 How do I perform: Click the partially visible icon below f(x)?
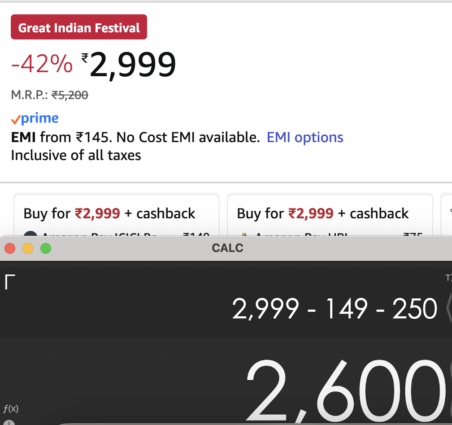tap(9, 422)
